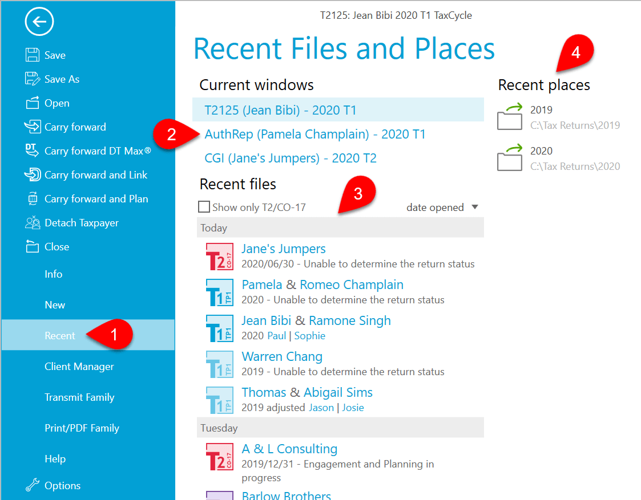Click the T2 icon beside Jane's Jumpers

[220, 257]
